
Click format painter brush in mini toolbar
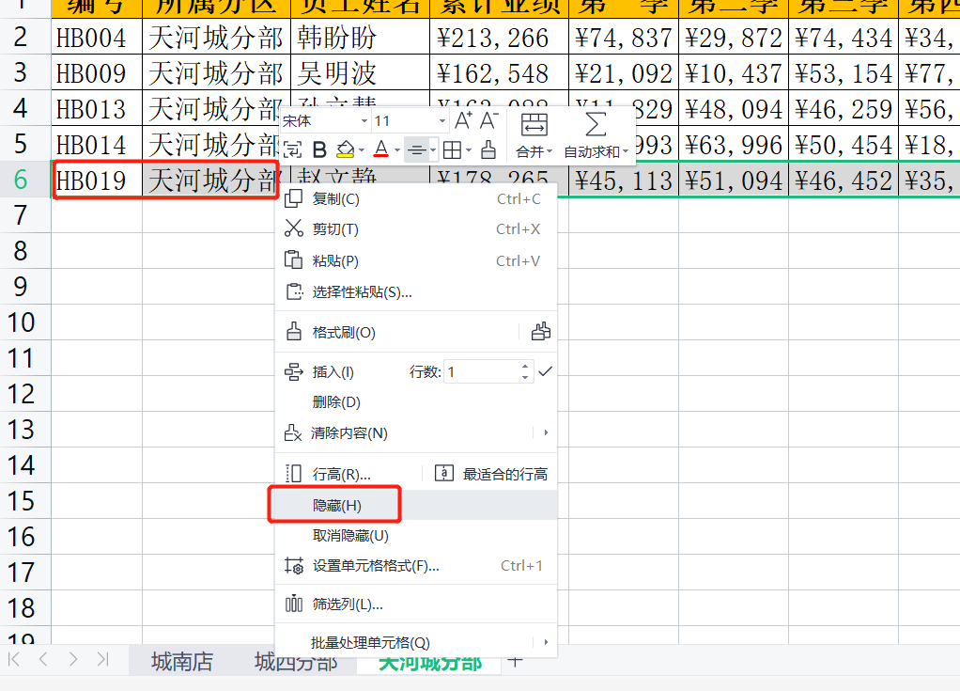point(488,149)
